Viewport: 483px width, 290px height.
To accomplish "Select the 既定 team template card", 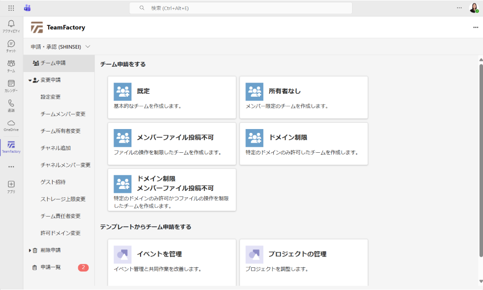I will (171, 97).
